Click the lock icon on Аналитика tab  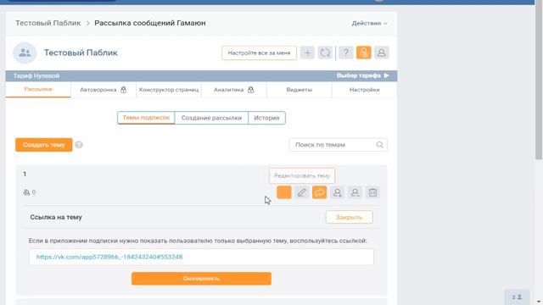(x=251, y=90)
